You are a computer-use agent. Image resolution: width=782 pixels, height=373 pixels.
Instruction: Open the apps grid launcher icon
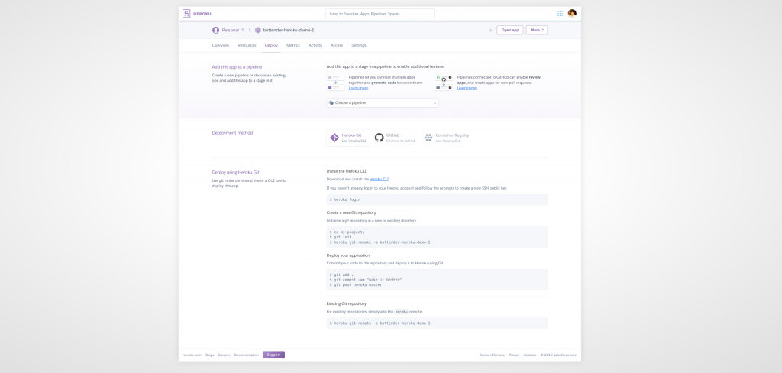(x=560, y=14)
